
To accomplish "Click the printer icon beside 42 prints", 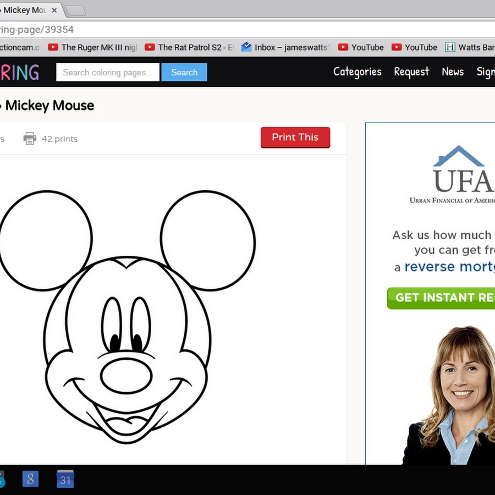I will 30,139.
